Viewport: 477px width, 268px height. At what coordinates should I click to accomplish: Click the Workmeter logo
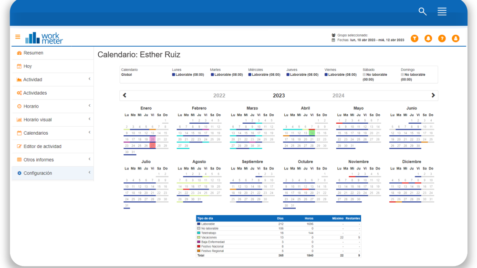44,38
